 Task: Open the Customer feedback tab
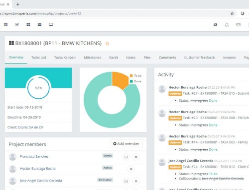click(x=199, y=58)
